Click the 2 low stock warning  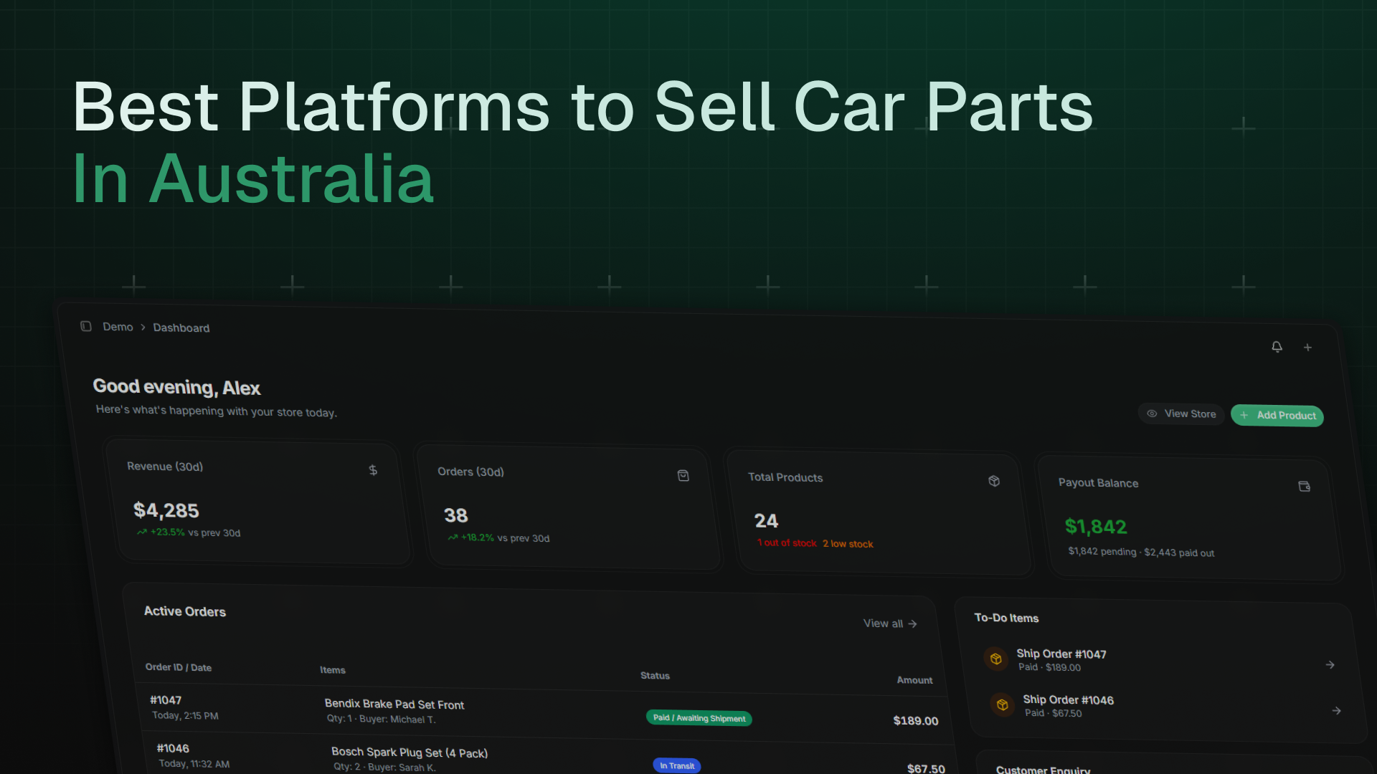point(848,544)
